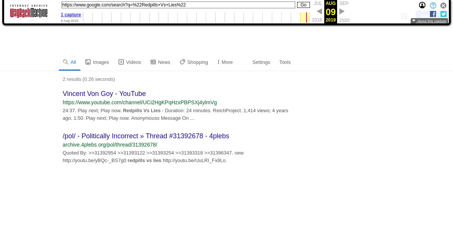
Task: Click the Videos play icon
Action: (x=121, y=62)
